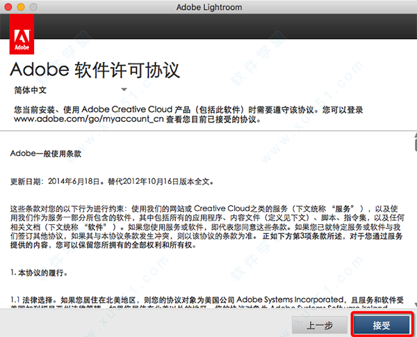Click the sentence '您当前安装、使用 Adobe Creative Cloud'
The width and height of the screenshot is (417, 337).
pos(188,114)
